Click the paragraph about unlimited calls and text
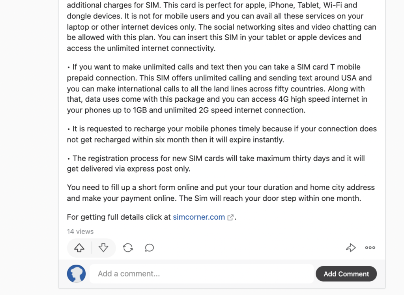This screenshot has width=404, height=295. (x=219, y=89)
